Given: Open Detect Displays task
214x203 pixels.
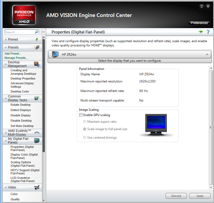Looking at the screenshot, I should point(21,110).
